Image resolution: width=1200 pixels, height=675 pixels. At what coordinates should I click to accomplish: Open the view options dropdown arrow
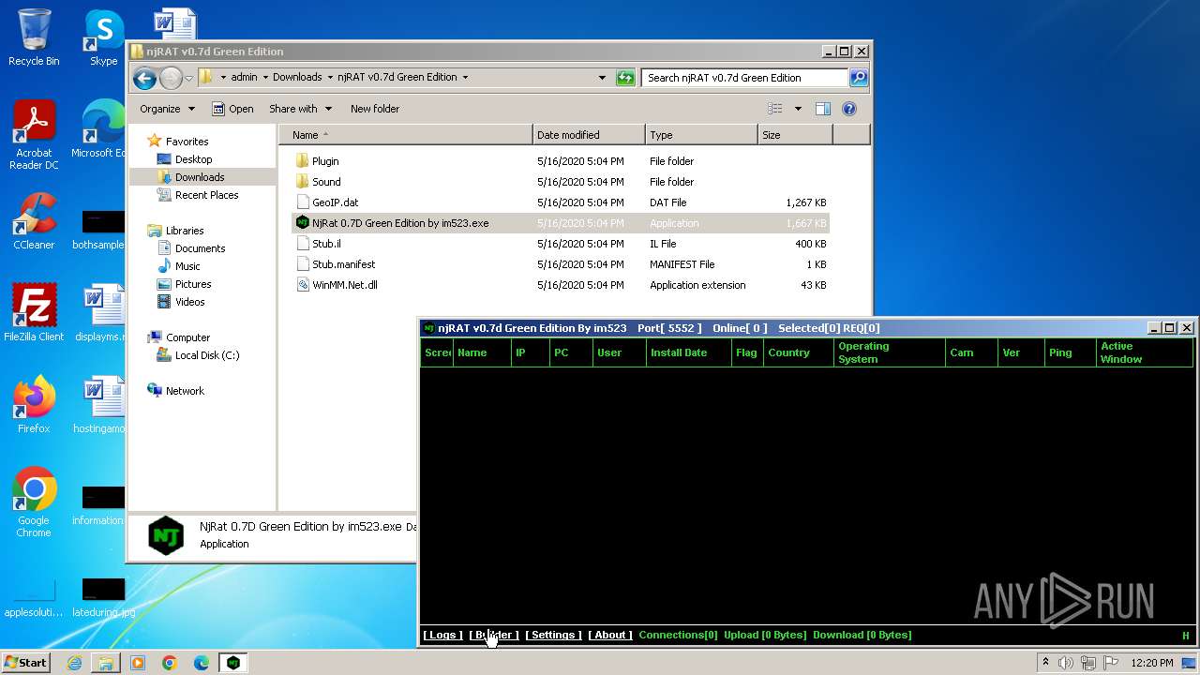click(798, 109)
